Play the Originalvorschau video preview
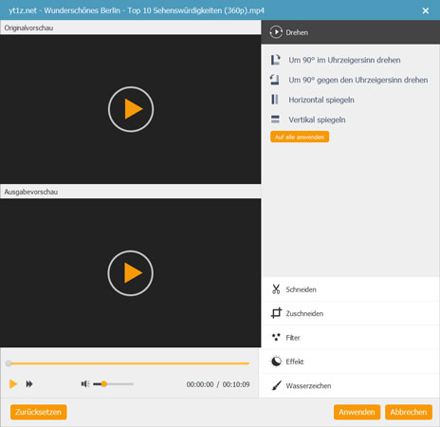The image size is (440, 427). [x=131, y=109]
